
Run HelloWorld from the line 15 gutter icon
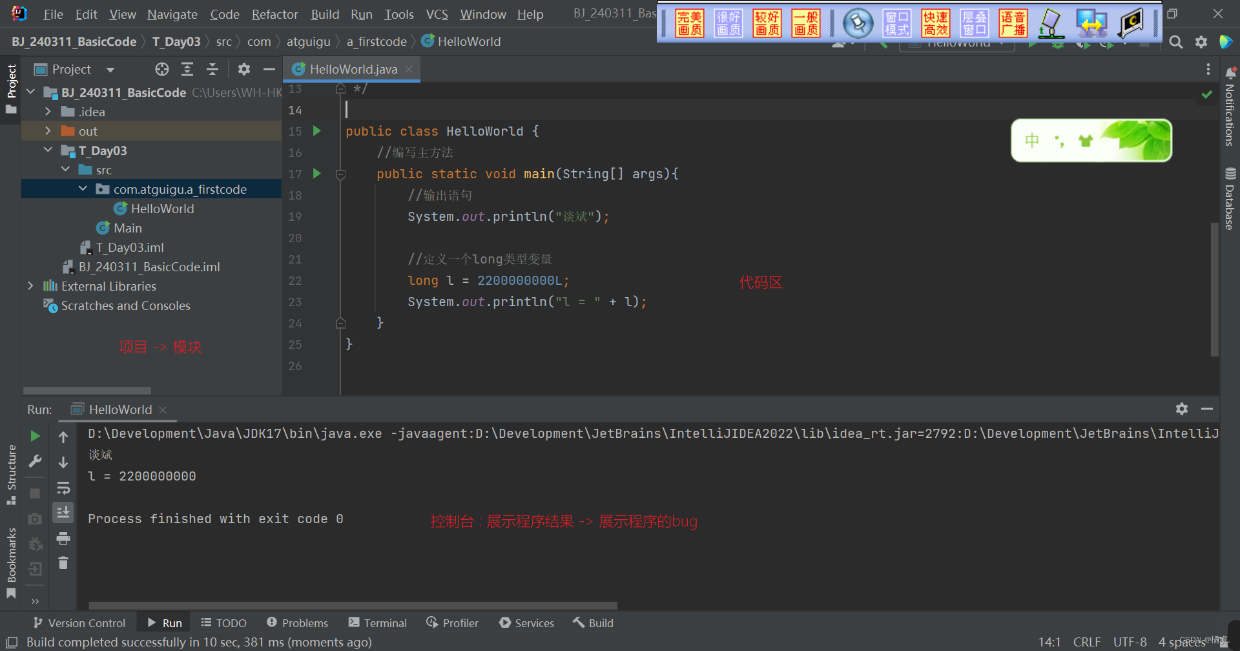point(316,131)
